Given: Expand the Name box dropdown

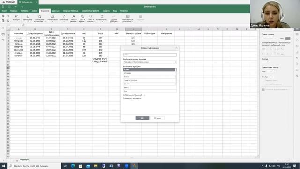Looking at the screenshot, I should [20, 25].
